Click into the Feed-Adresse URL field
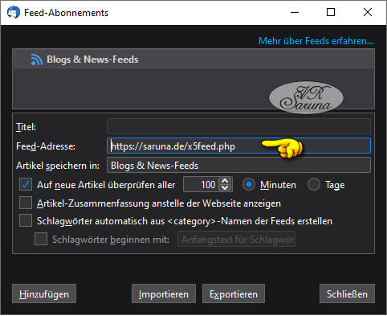The height and width of the screenshot is (316, 387). pyautogui.click(x=238, y=146)
